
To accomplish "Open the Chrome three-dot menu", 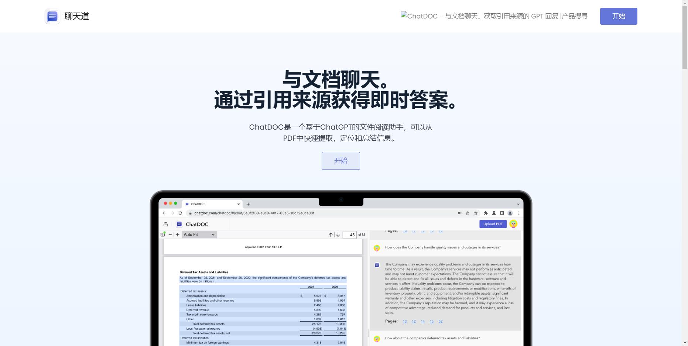I will [x=518, y=213].
